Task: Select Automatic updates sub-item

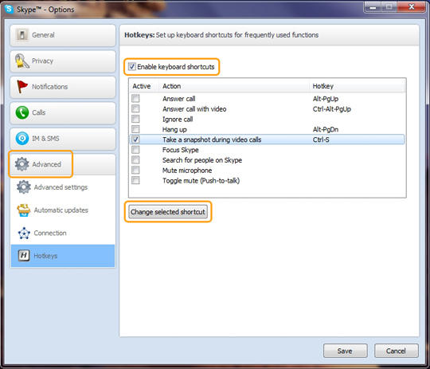Action: point(63,210)
